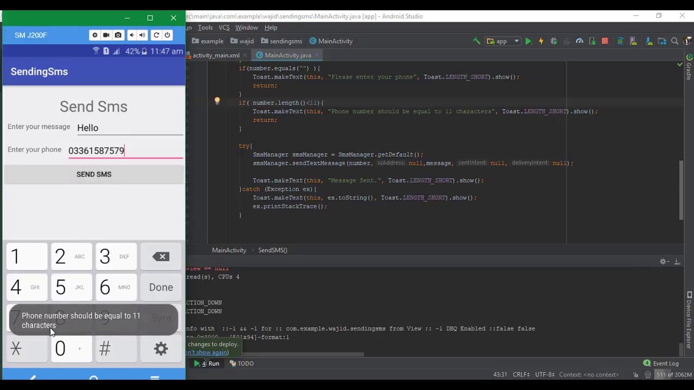Viewport: 694px width, 390px height.
Task: Change the UTF-8 file encoding setting
Action: point(545,375)
